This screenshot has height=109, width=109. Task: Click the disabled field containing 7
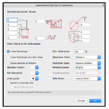[12, 33]
